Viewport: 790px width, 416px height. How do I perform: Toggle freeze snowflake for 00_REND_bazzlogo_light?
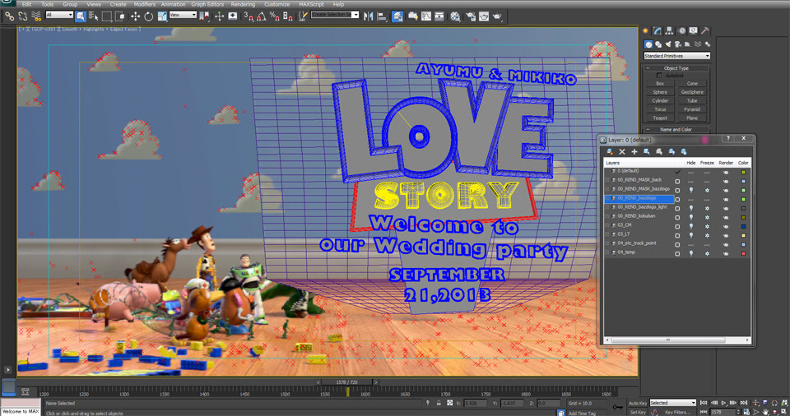click(x=707, y=208)
